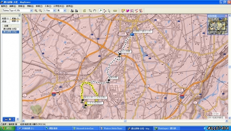This screenshot has width=231, height=131.
Task: Click the colorful map icon with yellow pencil
Action: [123, 10]
